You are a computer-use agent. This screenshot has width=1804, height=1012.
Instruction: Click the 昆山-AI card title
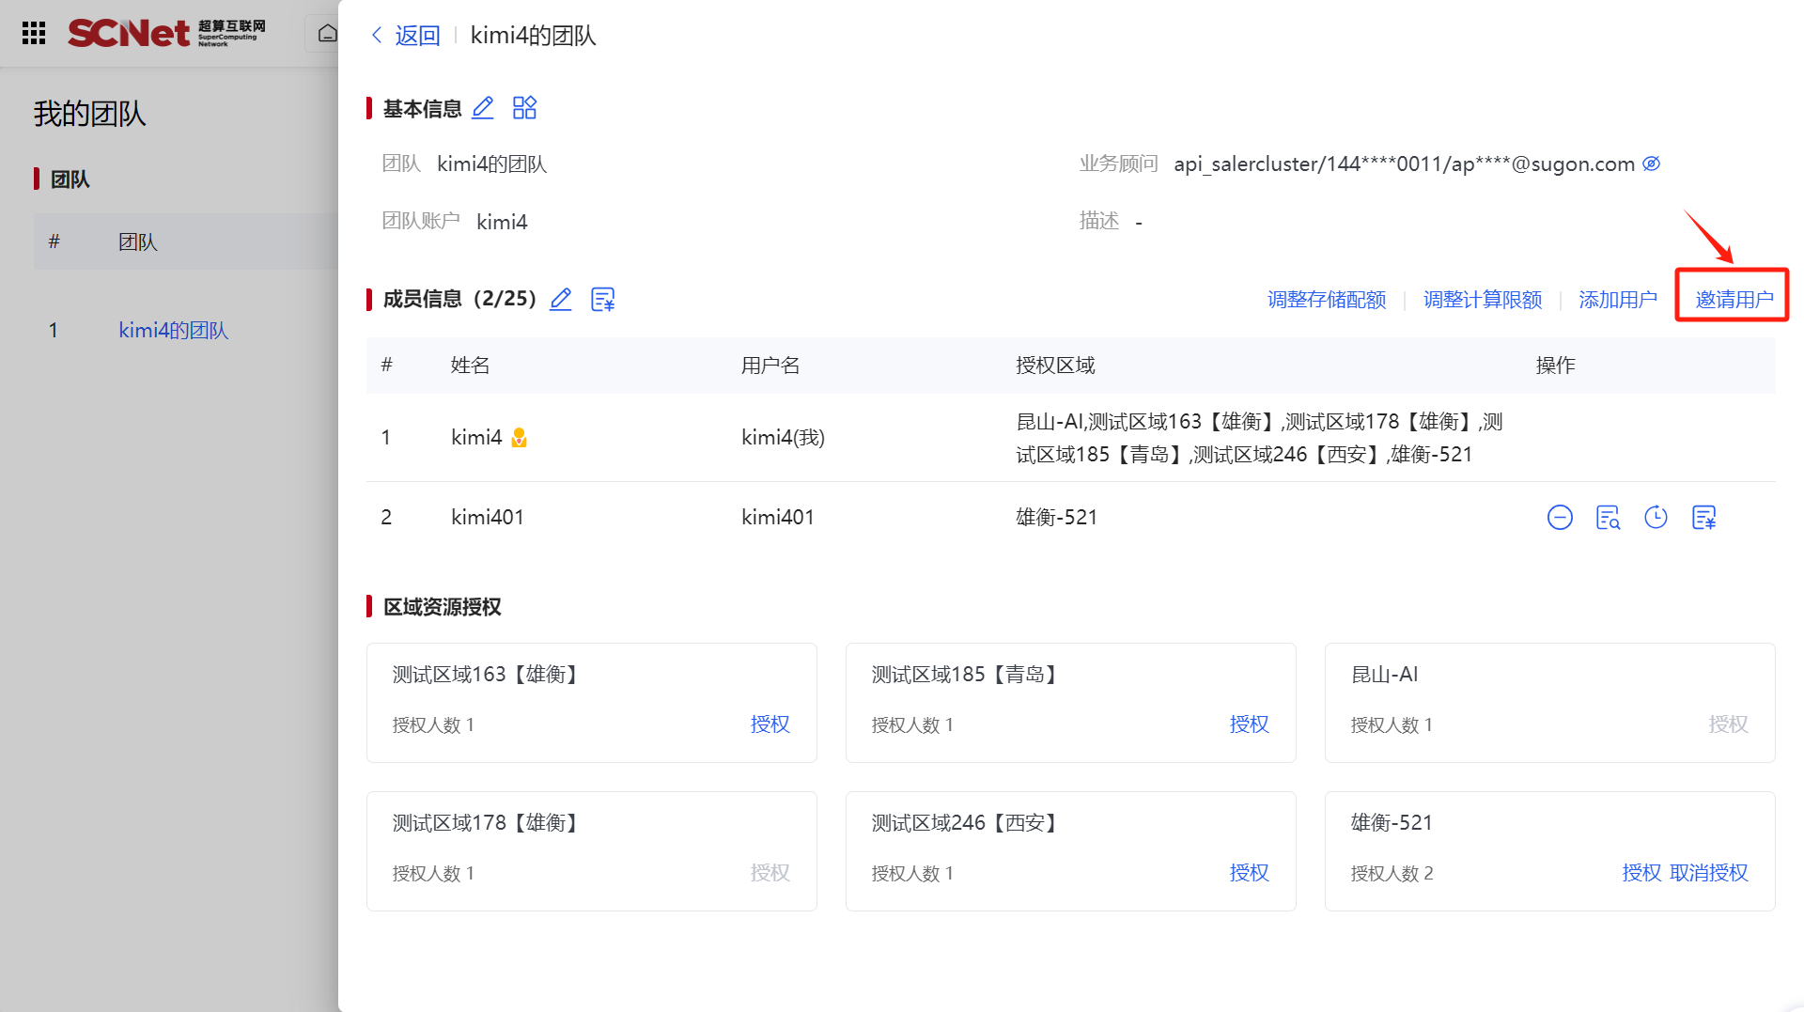point(1384,674)
